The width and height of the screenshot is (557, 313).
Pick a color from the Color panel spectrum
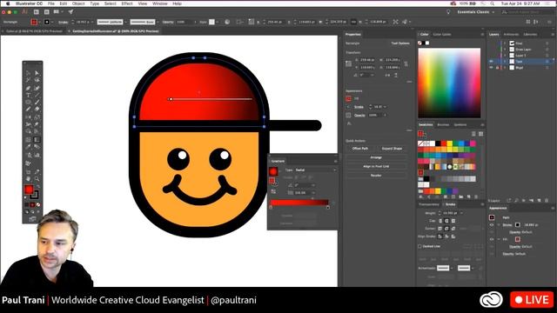[449, 83]
